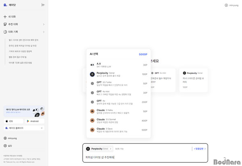Expand the chevron beside 대화 기록

click(44, 32)
